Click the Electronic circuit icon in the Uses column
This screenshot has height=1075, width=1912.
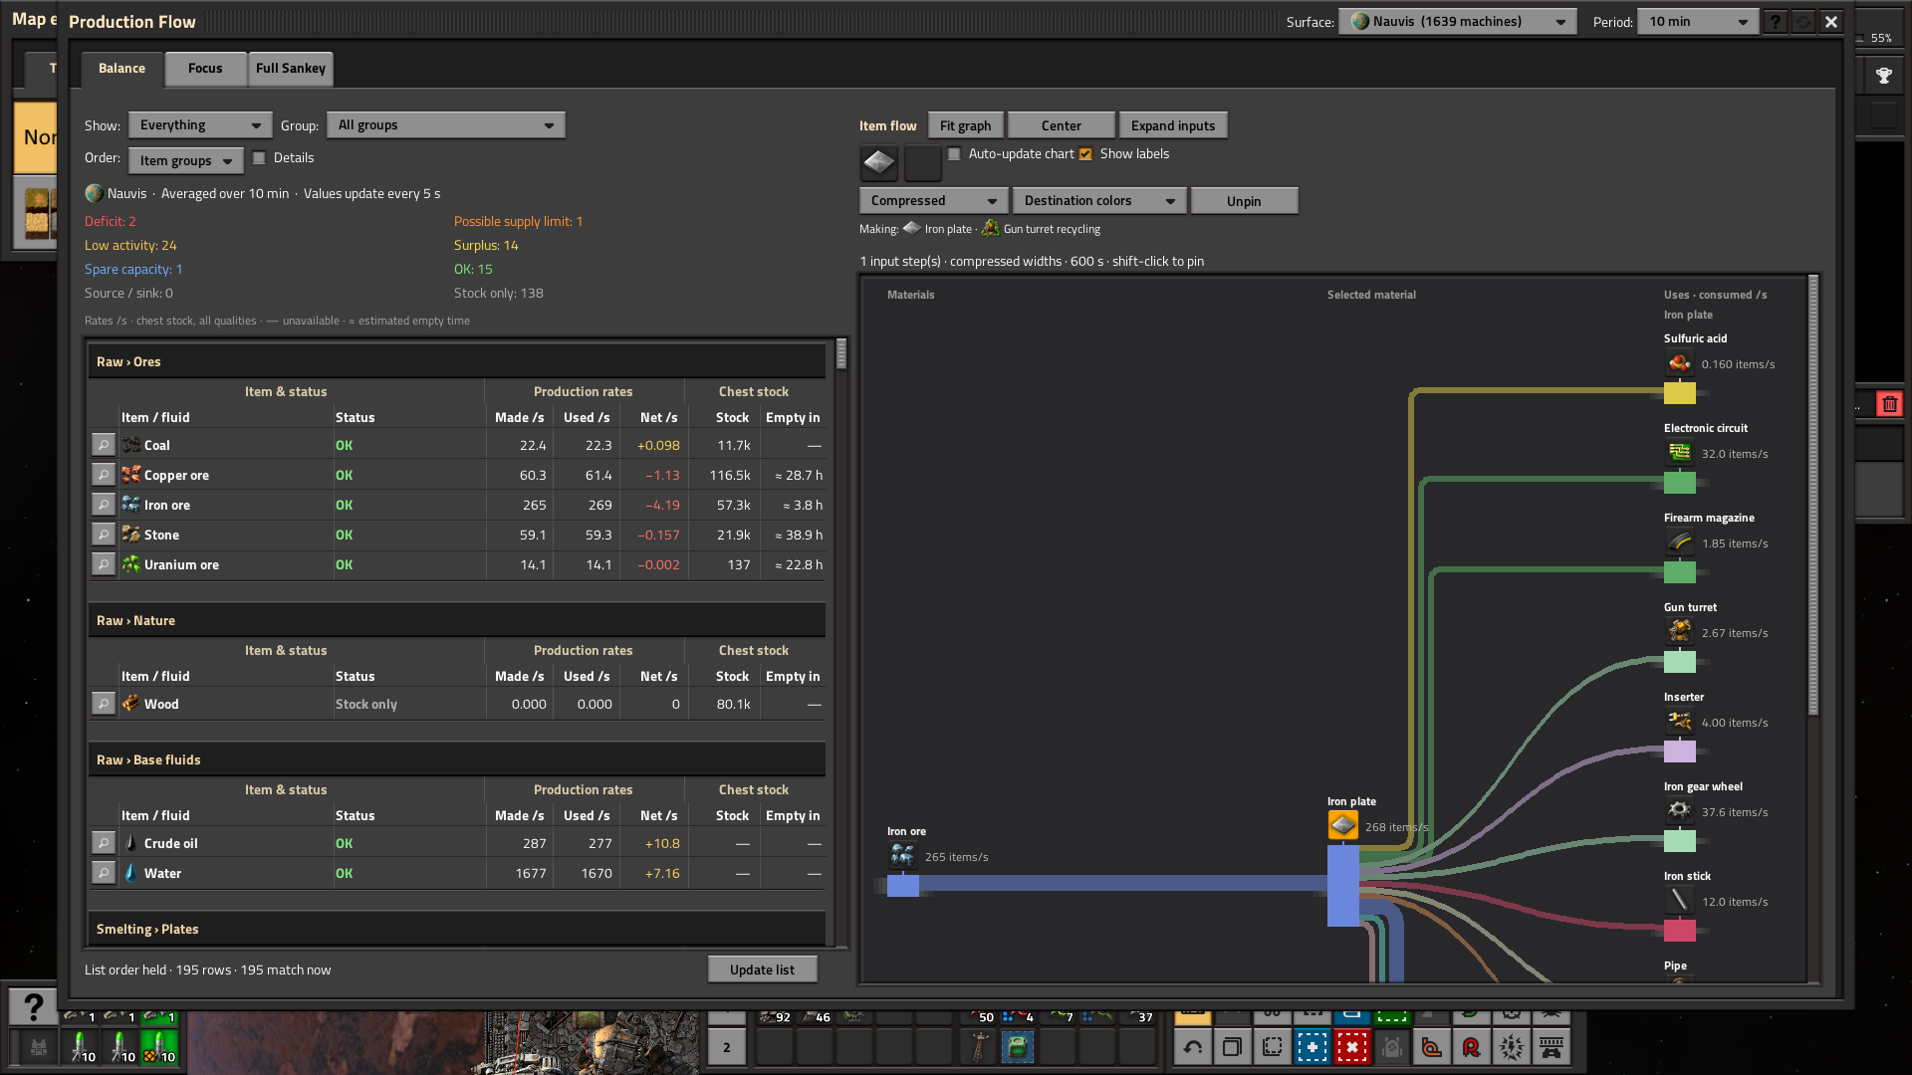coord(1680,453)
